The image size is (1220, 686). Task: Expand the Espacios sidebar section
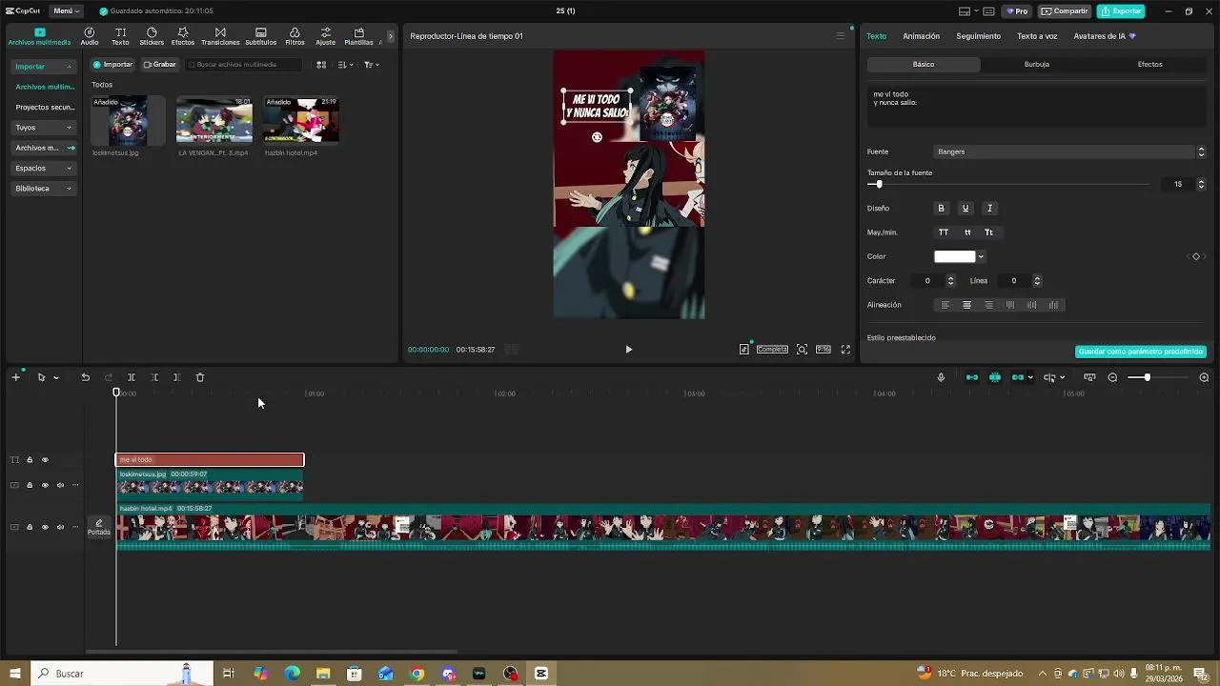click(x=44, y=169)
